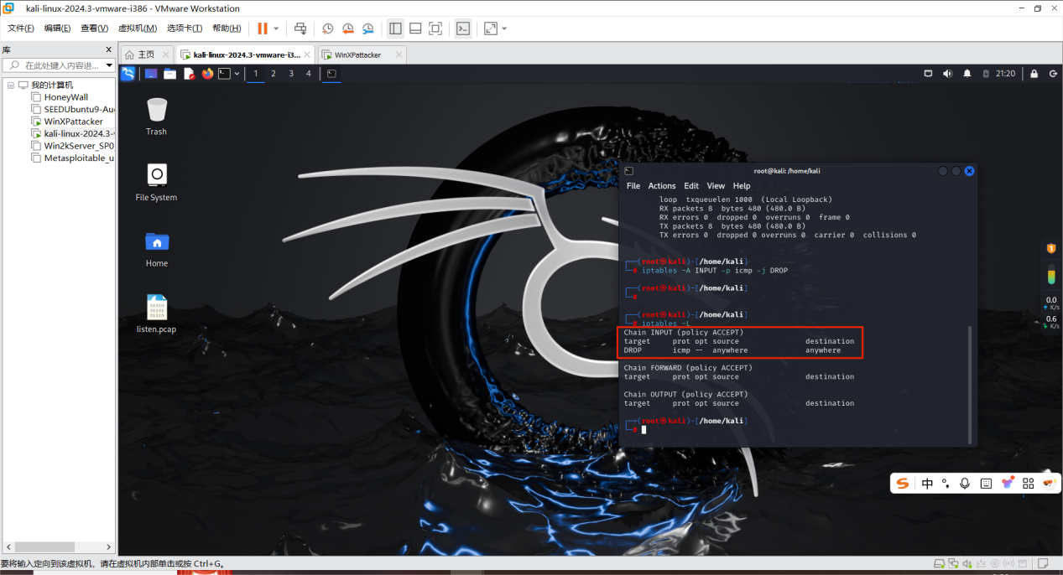
Task: Open the stretch display dropdown arrow
Action: click(x=504, y=28)
